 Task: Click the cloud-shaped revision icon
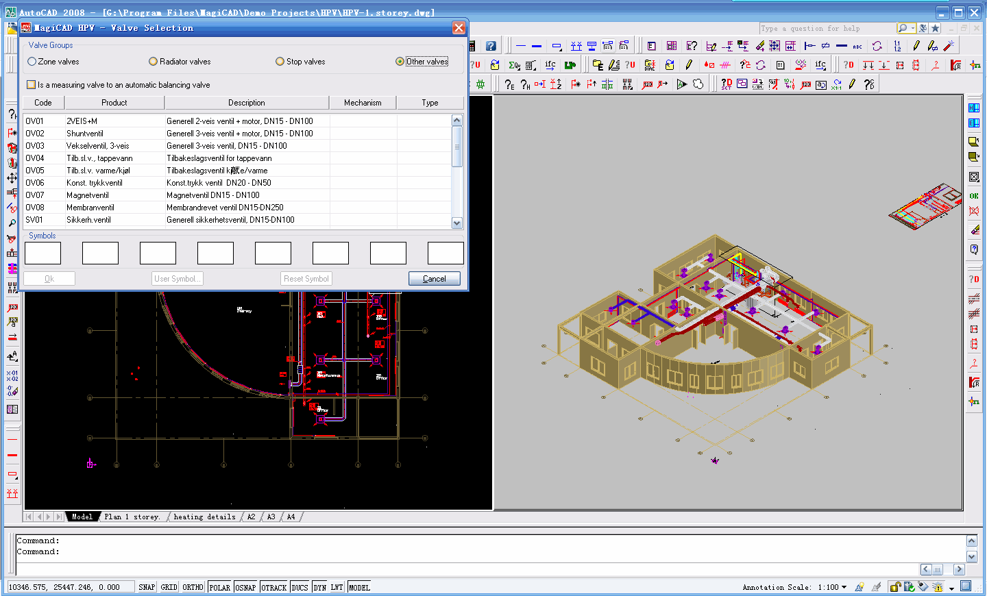click(698, 84)
